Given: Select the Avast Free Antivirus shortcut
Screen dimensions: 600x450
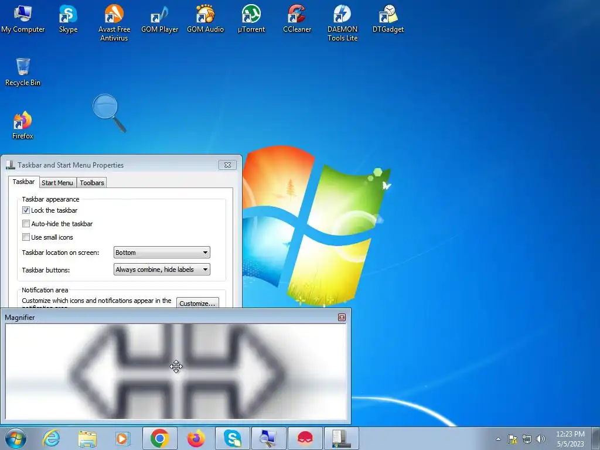Looking at the screenshot, I should point(114,23).
